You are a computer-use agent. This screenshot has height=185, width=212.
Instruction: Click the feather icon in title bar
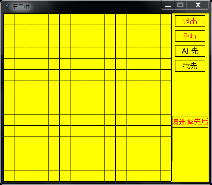click(x=7, y=7)
